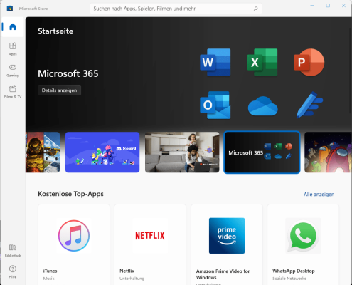This screenshot has width=352, height=285.
Task: Click the iTunes app icon
Action: click(x=74, y=236)
